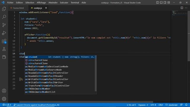Split the editor to the right
The width and height of the screenshot is (190, 107).
coord(182,8)
